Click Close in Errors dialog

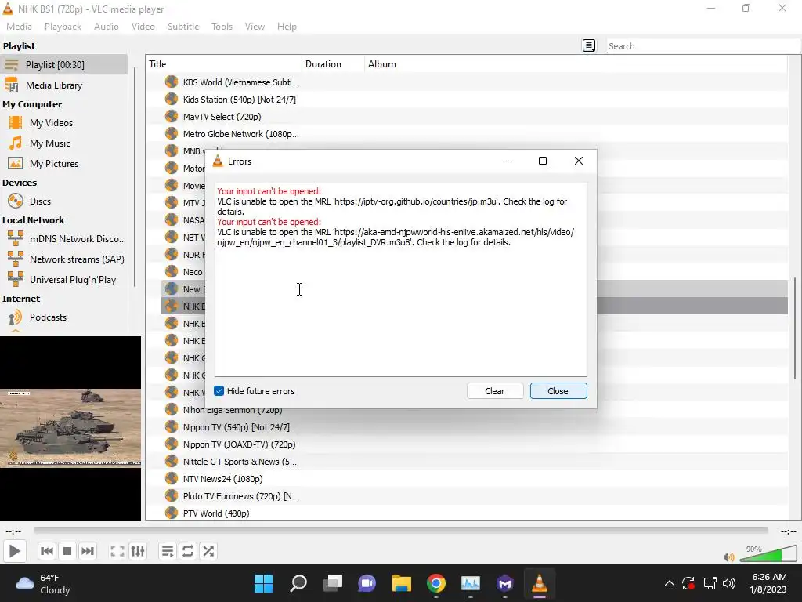[558, 391]
